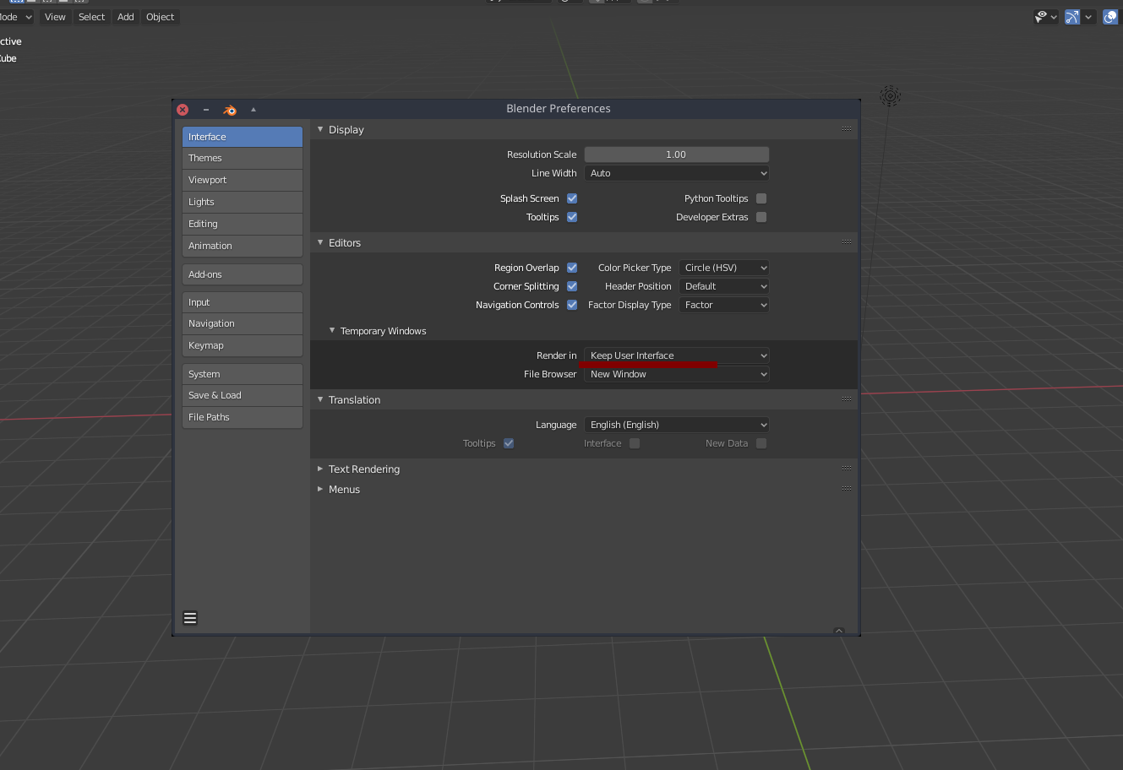Select the light object in the viewport
Image resolution: width=1123 pixels, height=770 pixels.
pyautogui.click(x=890, y=95)
